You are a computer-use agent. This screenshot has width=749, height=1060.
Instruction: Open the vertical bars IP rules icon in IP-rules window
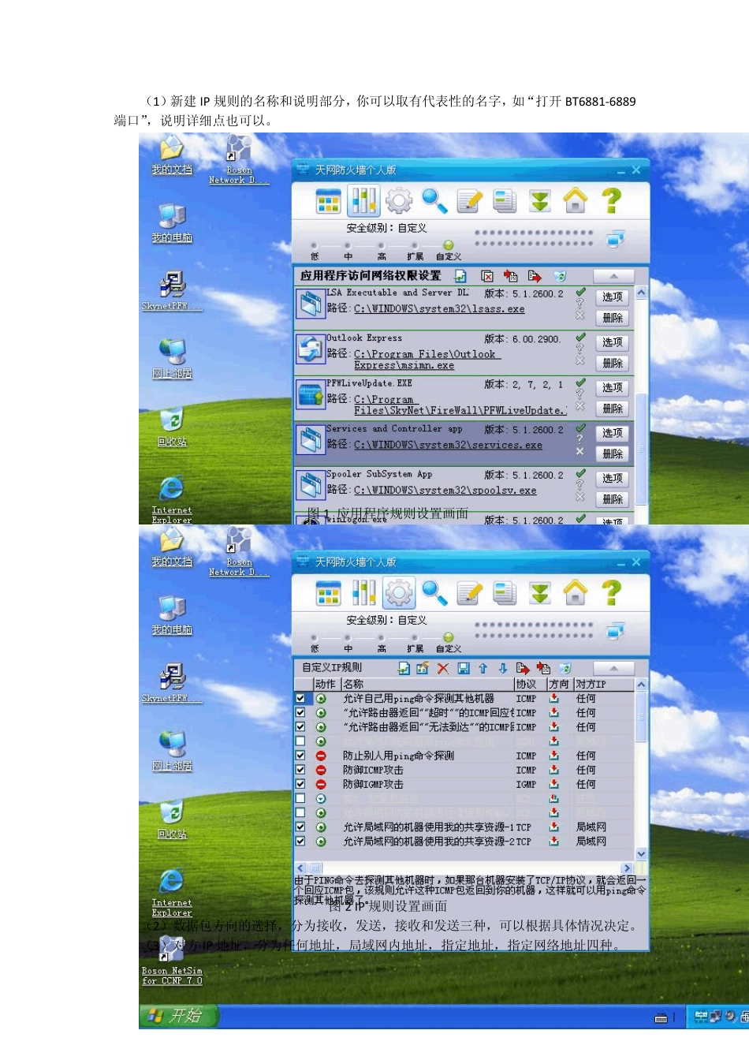[363, 592]
